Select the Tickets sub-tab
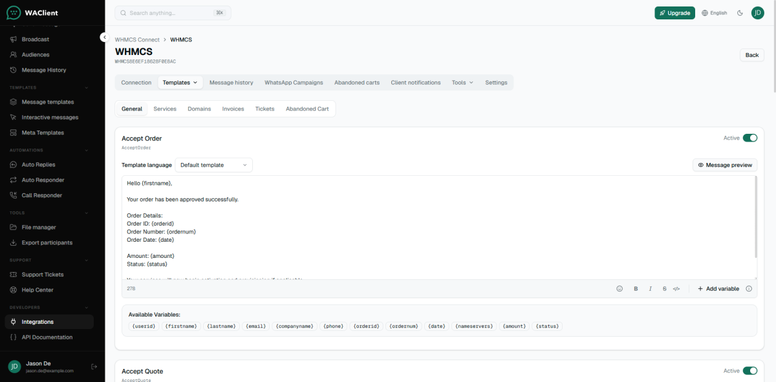Image resolution: width=776 pixels, height=382 pixels. coord(264,109)
